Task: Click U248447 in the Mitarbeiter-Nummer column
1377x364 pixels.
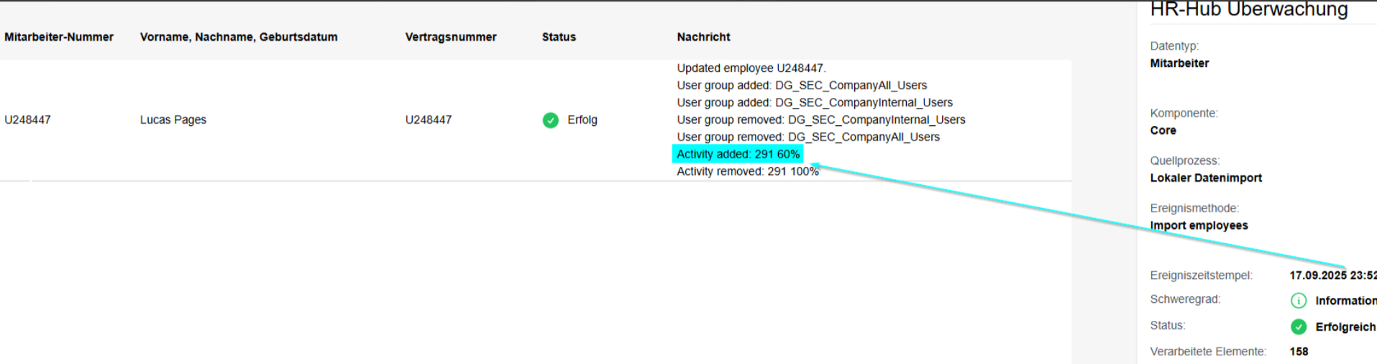Action: (27, 120)
